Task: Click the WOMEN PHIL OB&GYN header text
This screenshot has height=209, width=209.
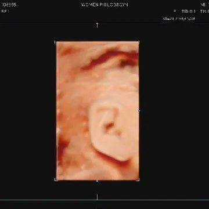Action: [x=105, y=5]
